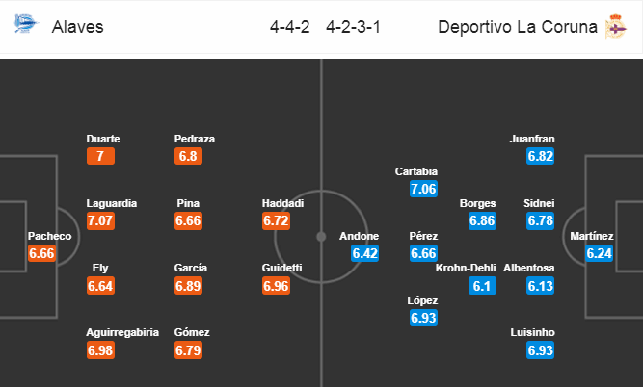Open the Deportivo La Coruna team name
Image resolution: width=643 pixels, height=387 pixels.
(x=518, y=27)
